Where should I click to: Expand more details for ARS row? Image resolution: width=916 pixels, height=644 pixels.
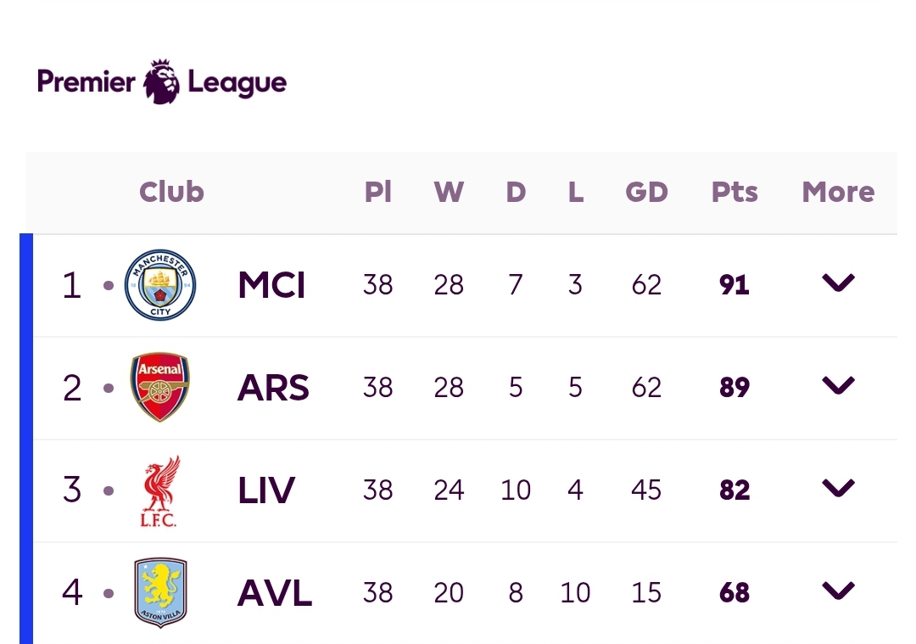coord(838,385)
